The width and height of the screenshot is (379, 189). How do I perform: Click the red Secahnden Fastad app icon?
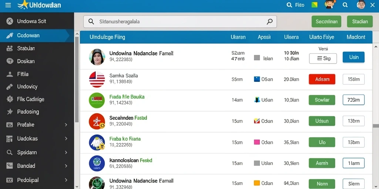tap(97, 121)
